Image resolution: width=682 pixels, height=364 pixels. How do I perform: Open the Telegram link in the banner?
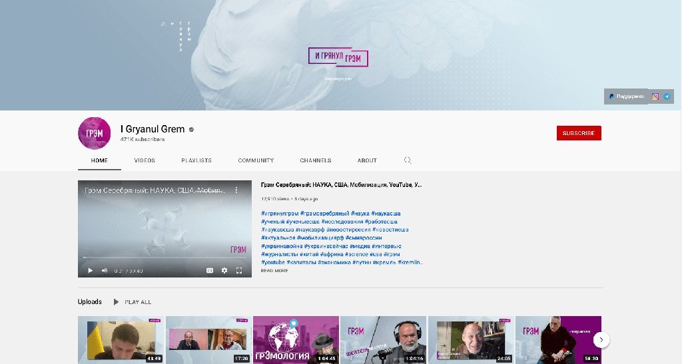[667, 96]
